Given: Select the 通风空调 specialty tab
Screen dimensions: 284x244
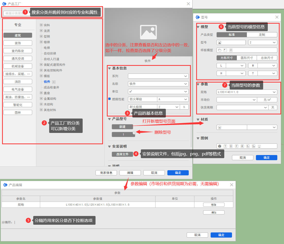Looking at the screenshot, I should coord(18,58).
